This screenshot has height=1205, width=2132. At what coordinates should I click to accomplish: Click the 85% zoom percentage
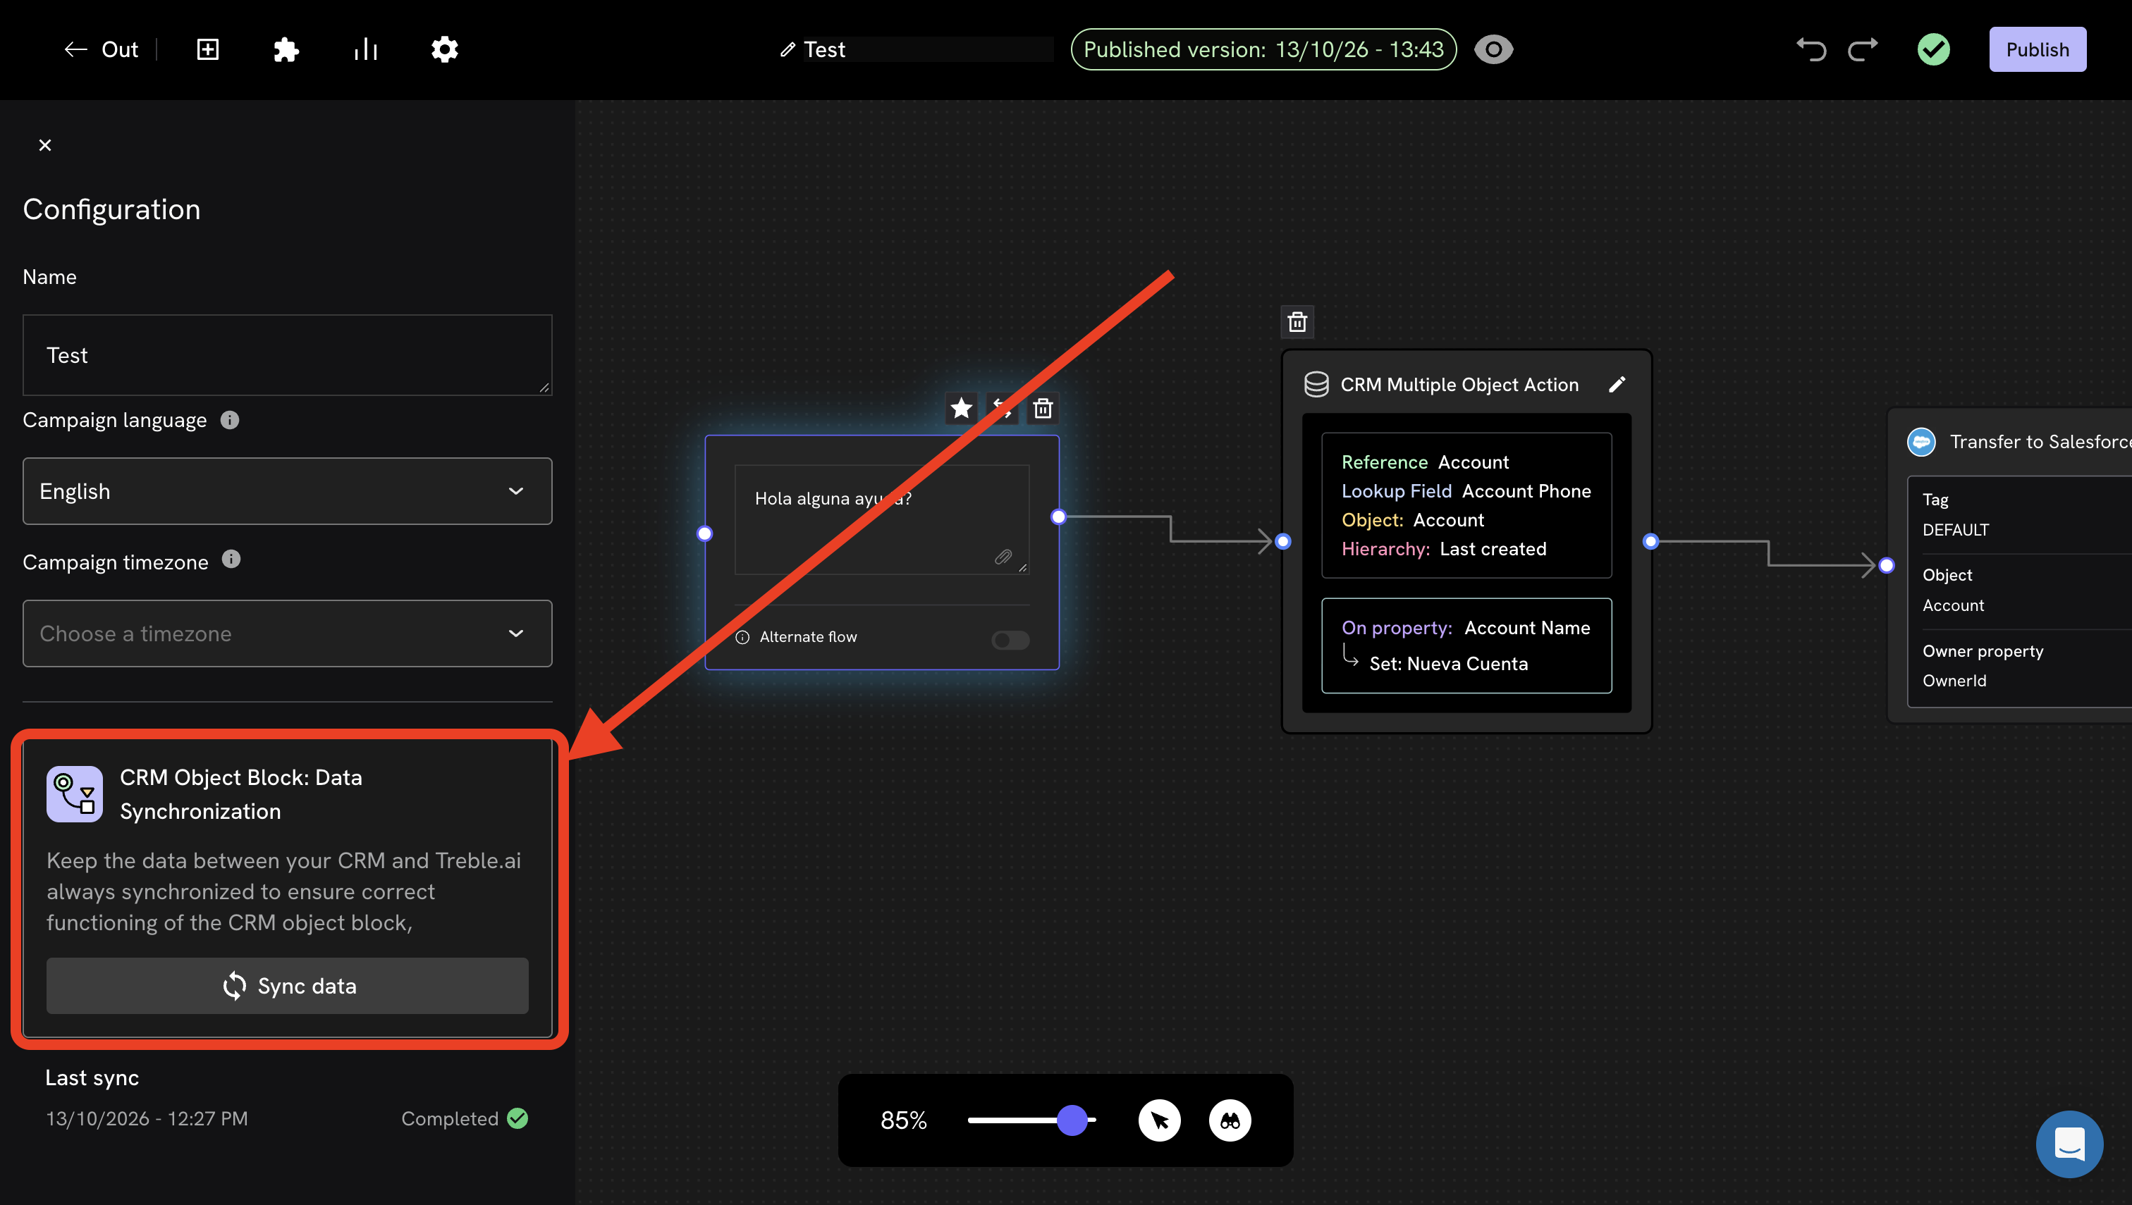903,1120
